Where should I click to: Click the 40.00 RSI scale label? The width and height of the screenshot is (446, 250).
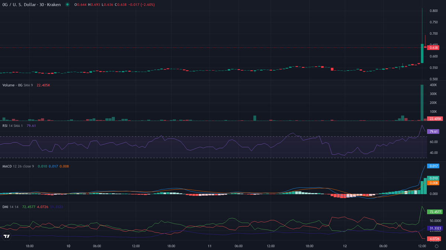(433, 153)
